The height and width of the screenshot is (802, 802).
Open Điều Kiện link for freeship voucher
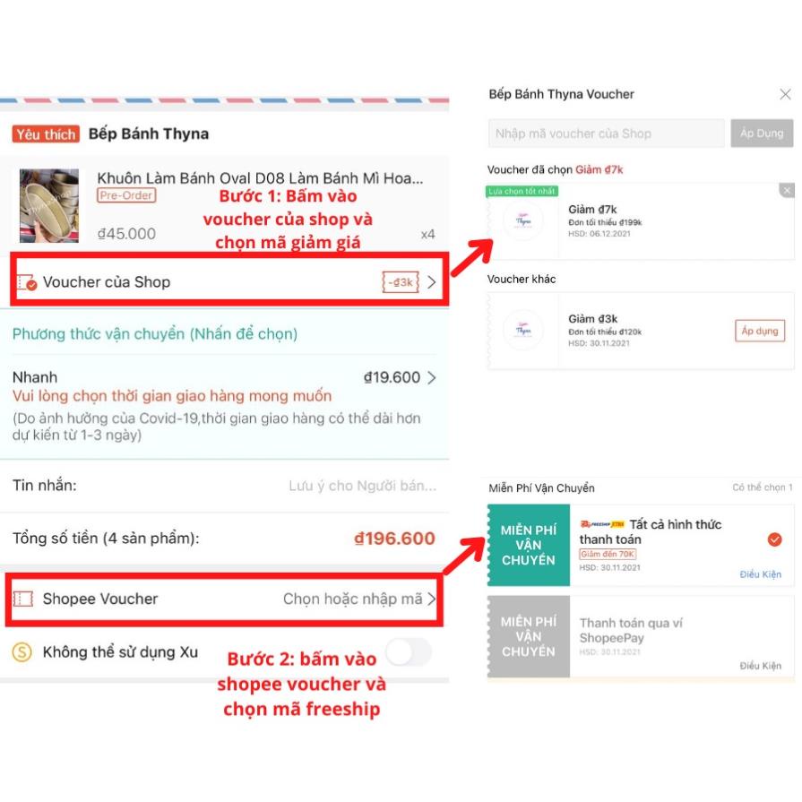coord(760,574)
